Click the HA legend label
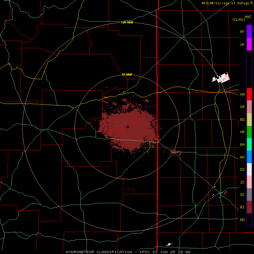 click(242, 95)
